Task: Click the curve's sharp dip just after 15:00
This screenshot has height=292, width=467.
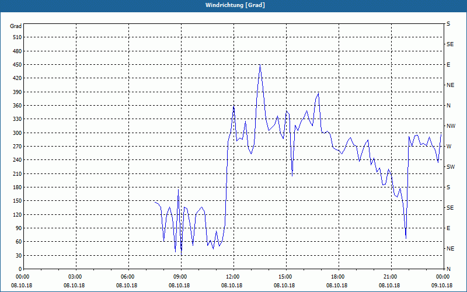Action: click(292, 176)
